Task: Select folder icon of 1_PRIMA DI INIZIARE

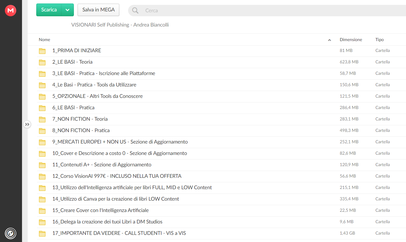Action: [42, 51]
